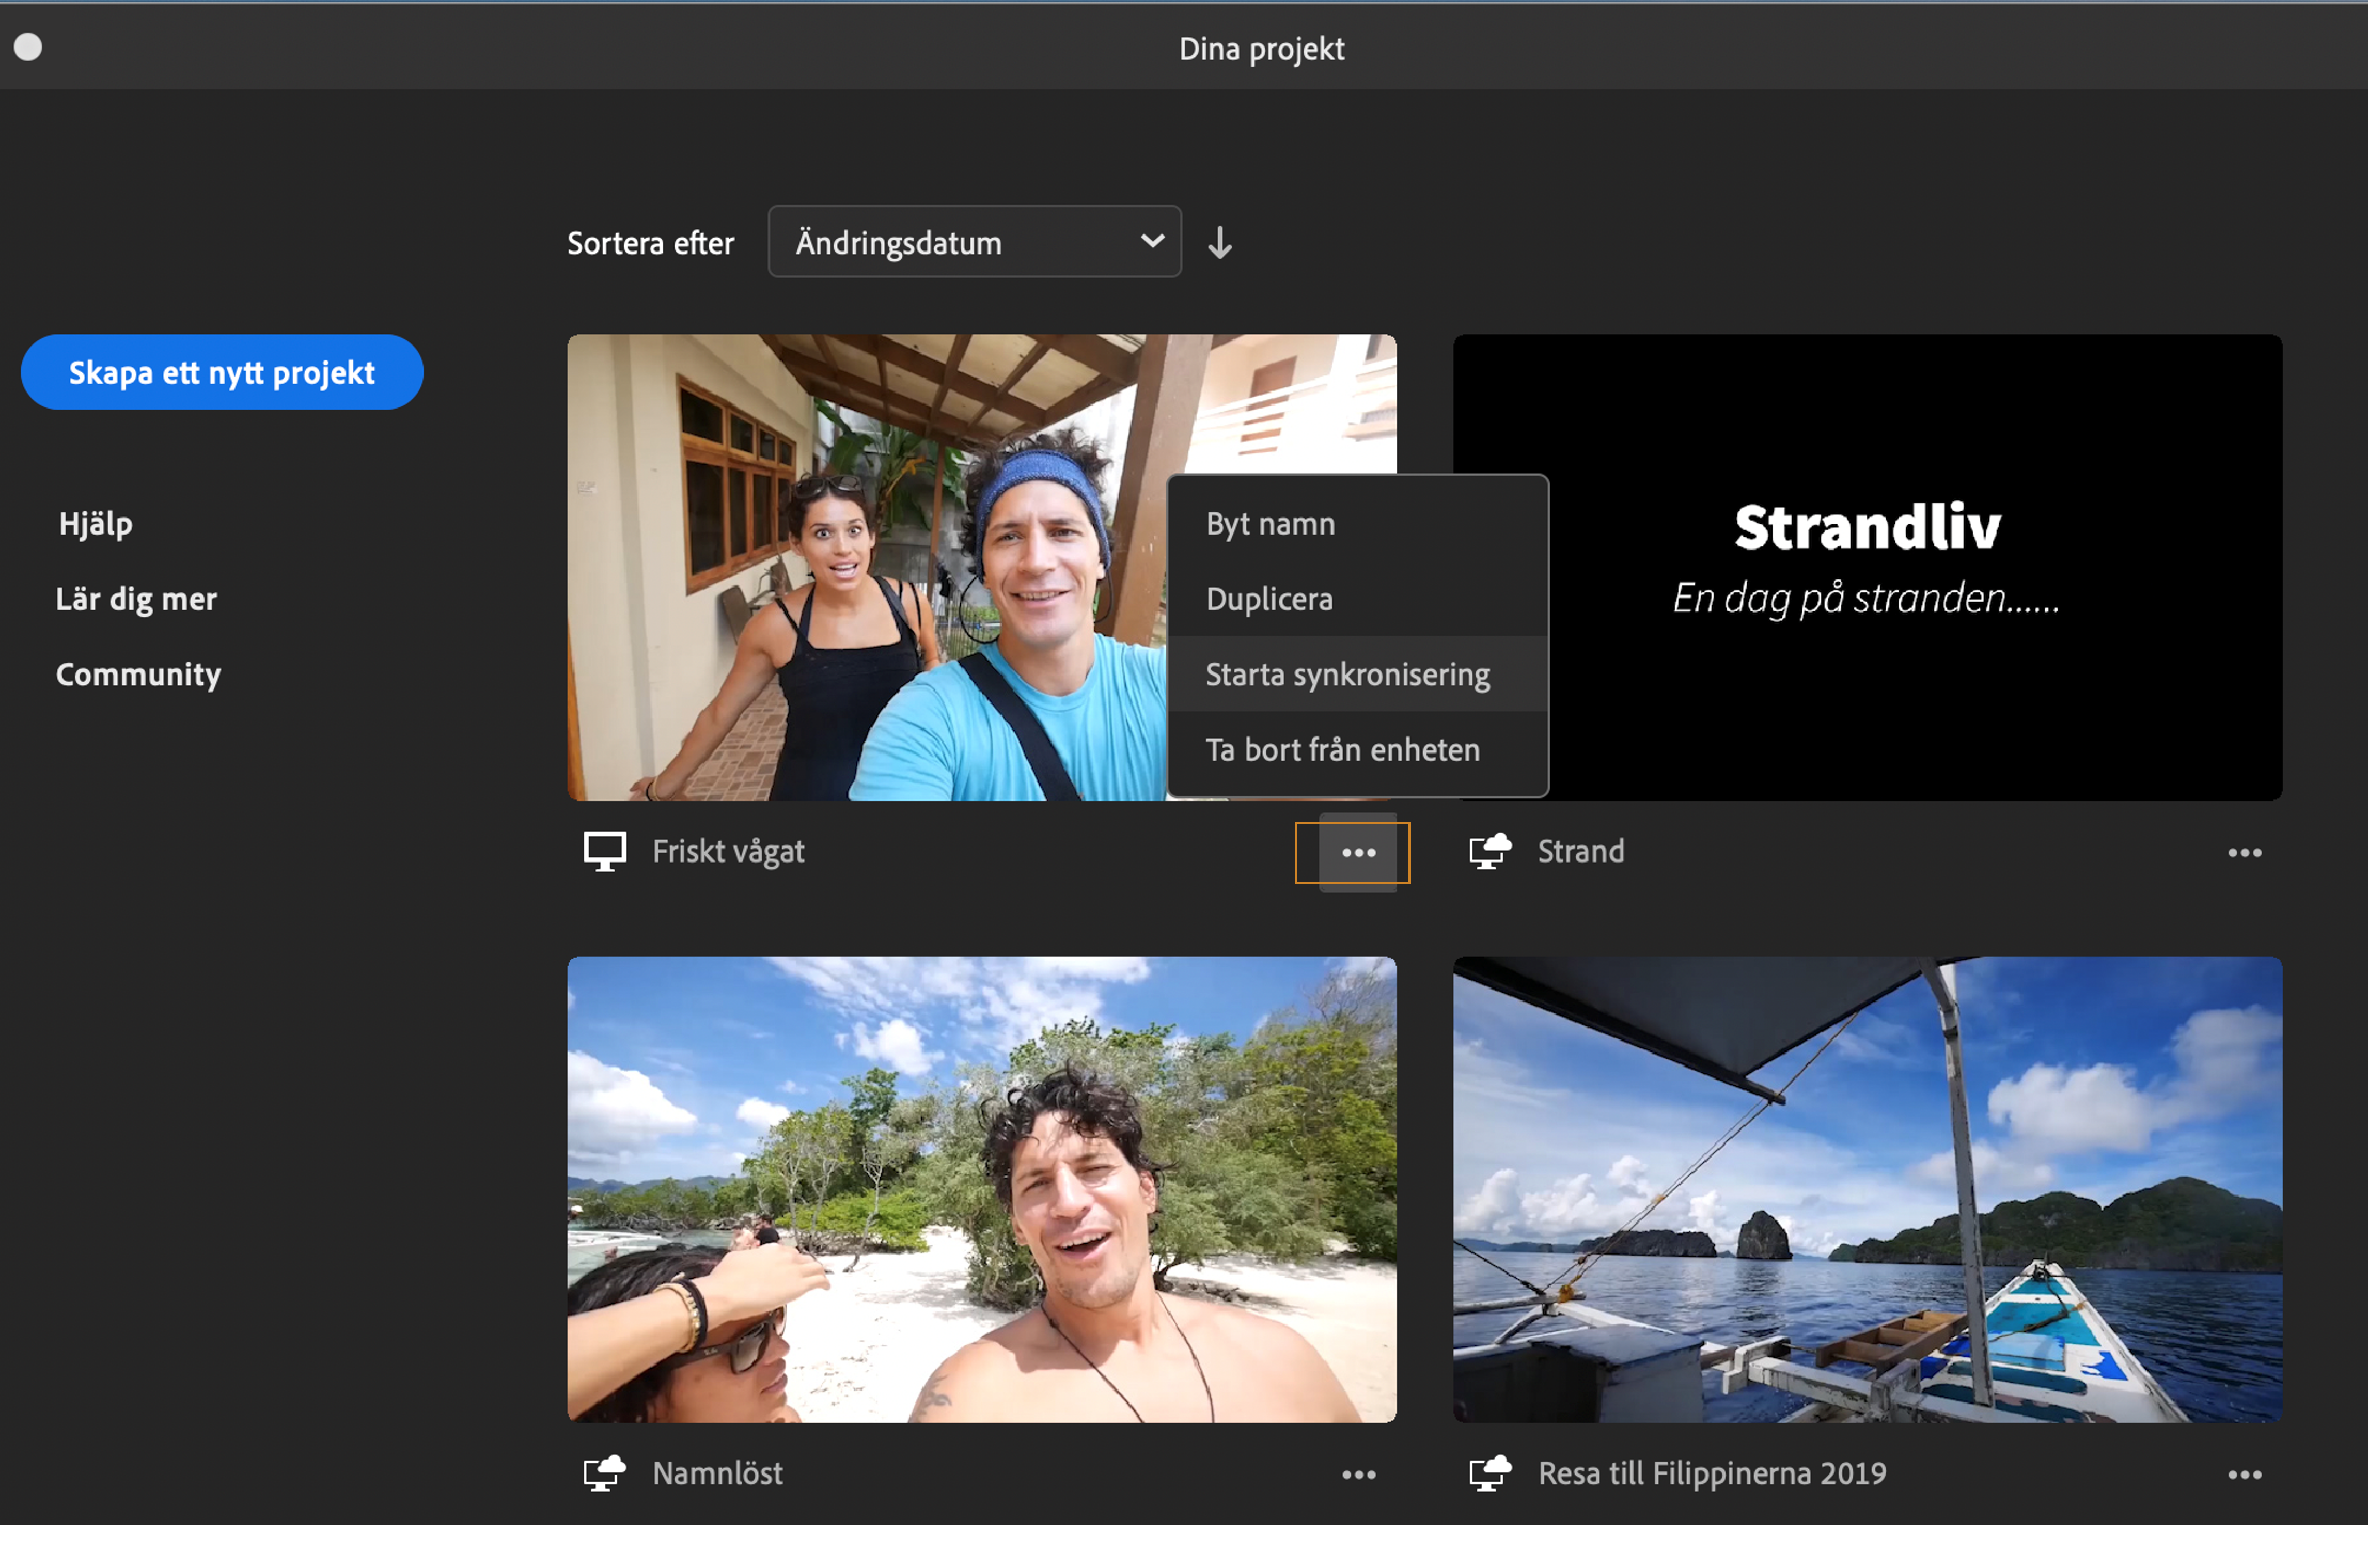Open the Community link

pyautogui.click(x=138, y=675)
